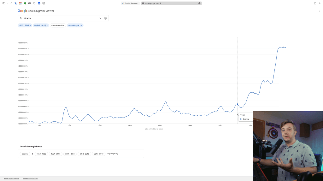Open the search help question mark icon

(x=105, y=18)
